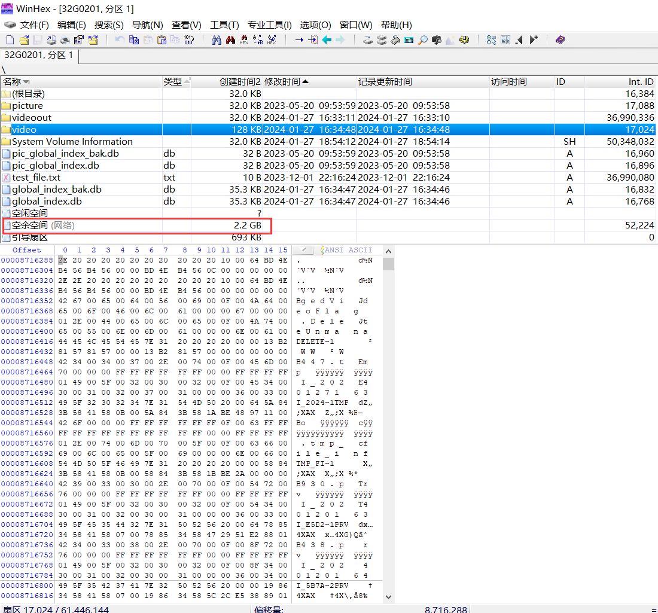
Task: Open the 专业工具(I) menu
Action: point(269,25)
